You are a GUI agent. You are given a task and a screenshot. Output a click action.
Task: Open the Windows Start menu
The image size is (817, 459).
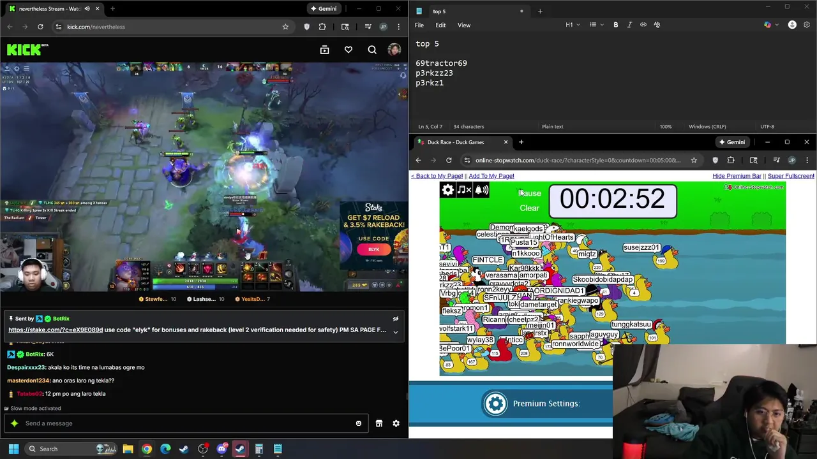(x=13, y=449)
